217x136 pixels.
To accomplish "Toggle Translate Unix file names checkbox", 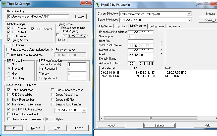I will (9, 104).
